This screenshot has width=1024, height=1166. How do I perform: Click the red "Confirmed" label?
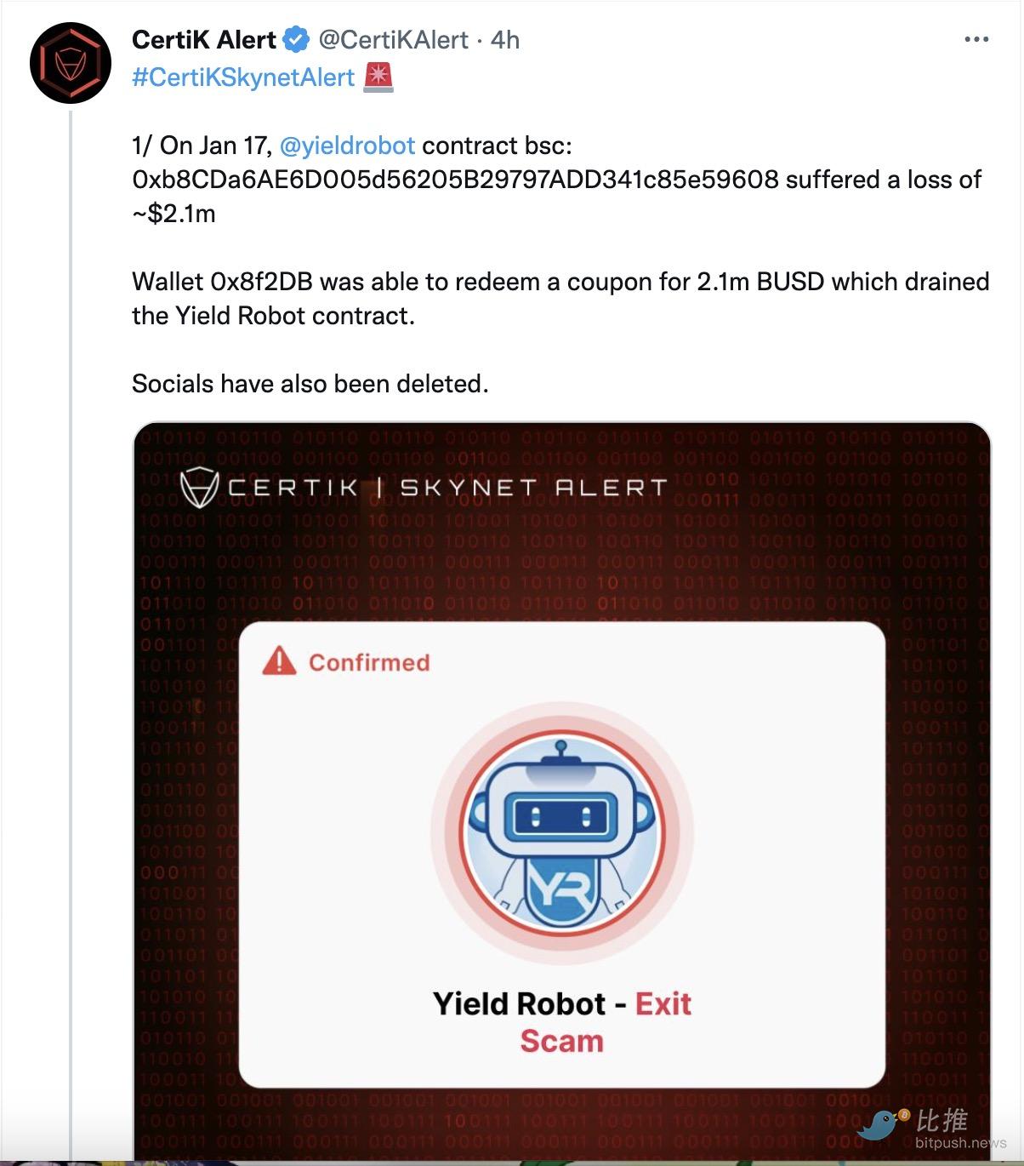pyautogui.click(x=368, y=662)
